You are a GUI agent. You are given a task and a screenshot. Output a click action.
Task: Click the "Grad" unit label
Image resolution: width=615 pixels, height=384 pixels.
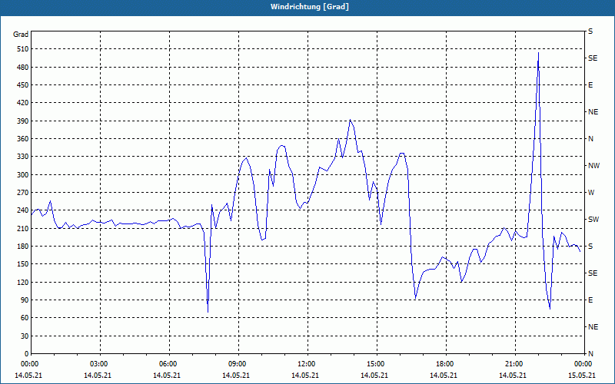(x=21, y=35)
